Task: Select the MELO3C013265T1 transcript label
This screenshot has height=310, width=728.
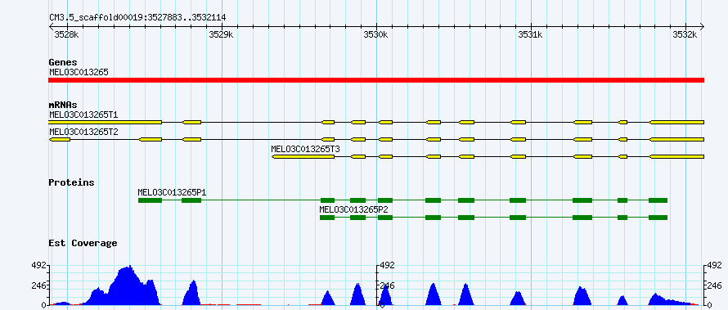Action: click(x=83, y=115)
